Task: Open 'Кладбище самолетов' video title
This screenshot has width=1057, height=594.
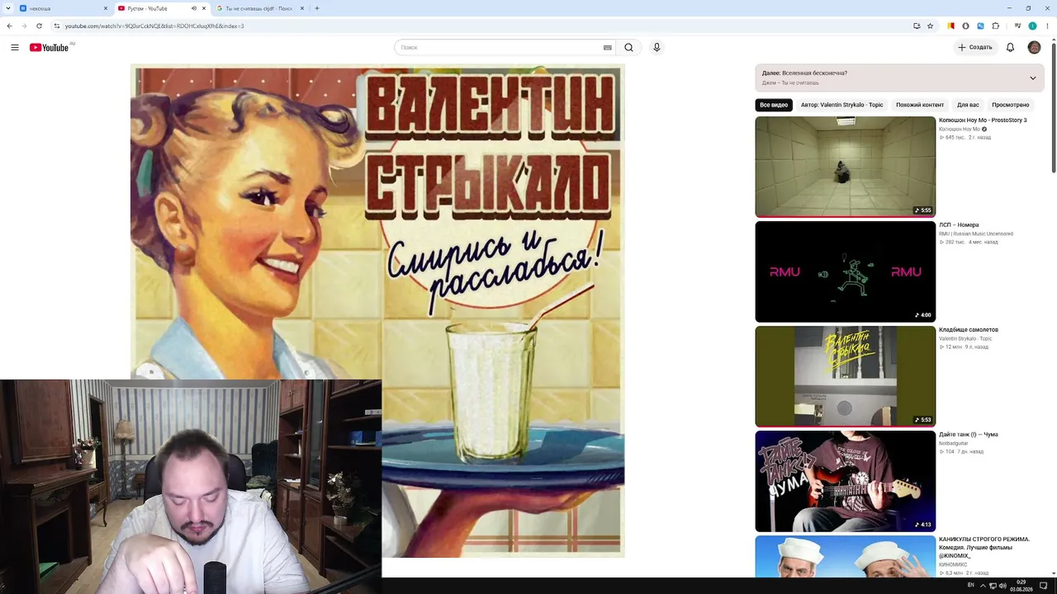Action: 969,330
